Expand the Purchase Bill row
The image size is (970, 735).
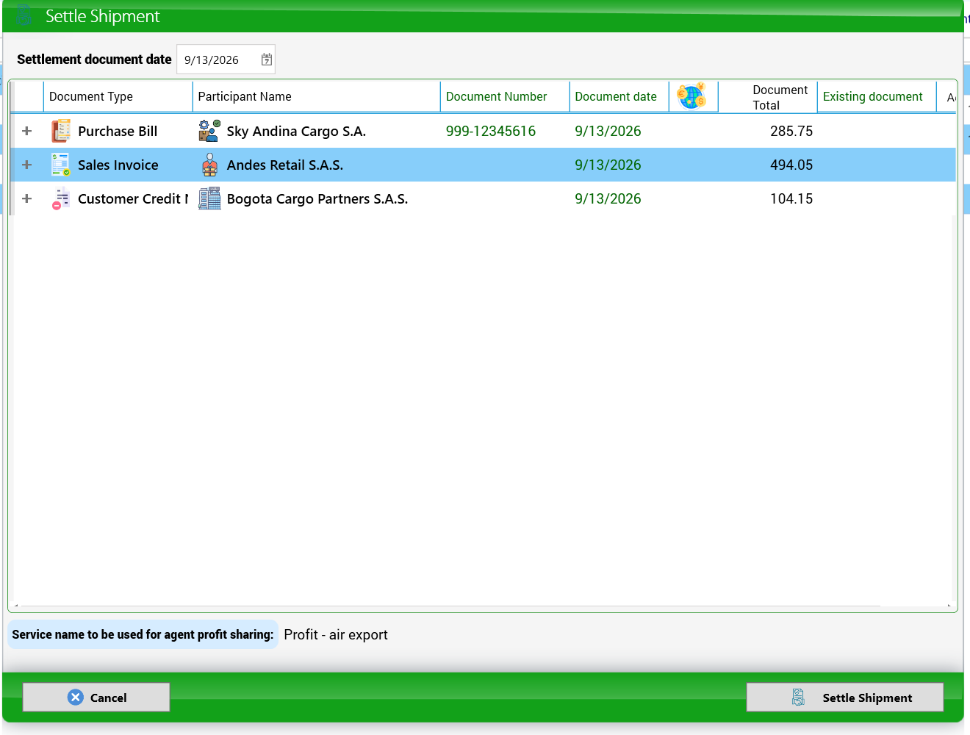tap(27, 131)
